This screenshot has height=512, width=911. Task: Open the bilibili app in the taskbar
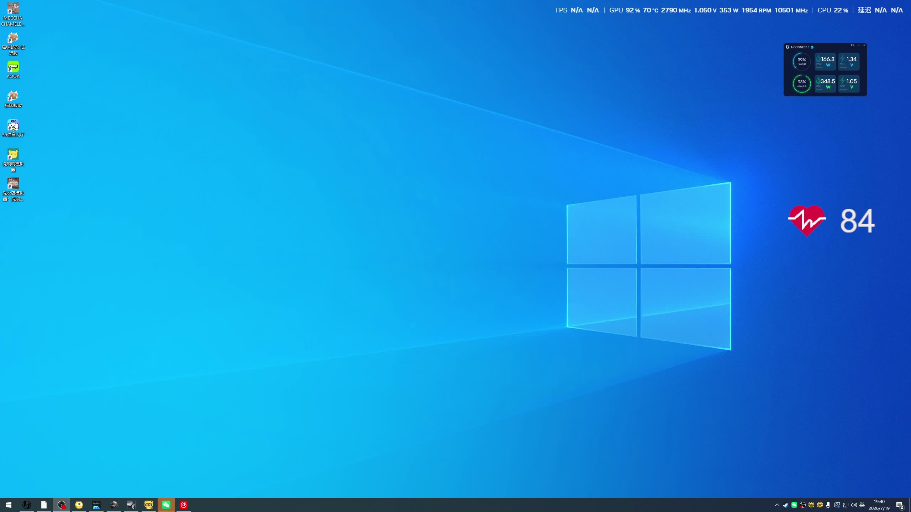96,505
